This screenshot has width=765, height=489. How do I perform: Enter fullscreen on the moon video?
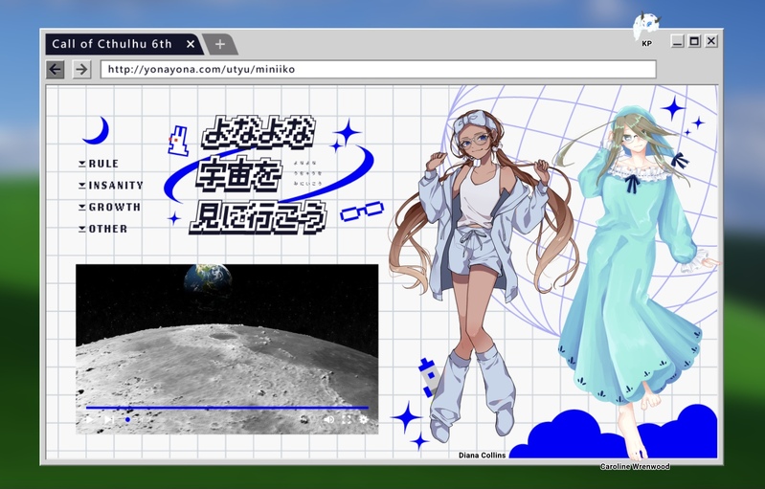click(347, 419)
